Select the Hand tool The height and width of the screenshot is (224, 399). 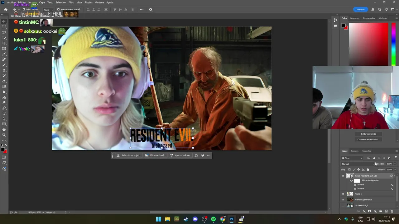(x=4, y=129)
